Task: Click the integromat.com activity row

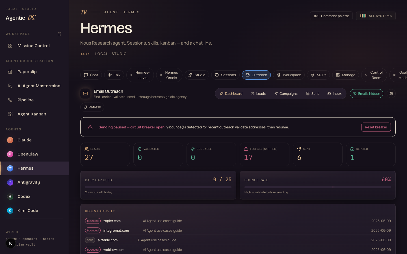Action: [x=238, y=231]
